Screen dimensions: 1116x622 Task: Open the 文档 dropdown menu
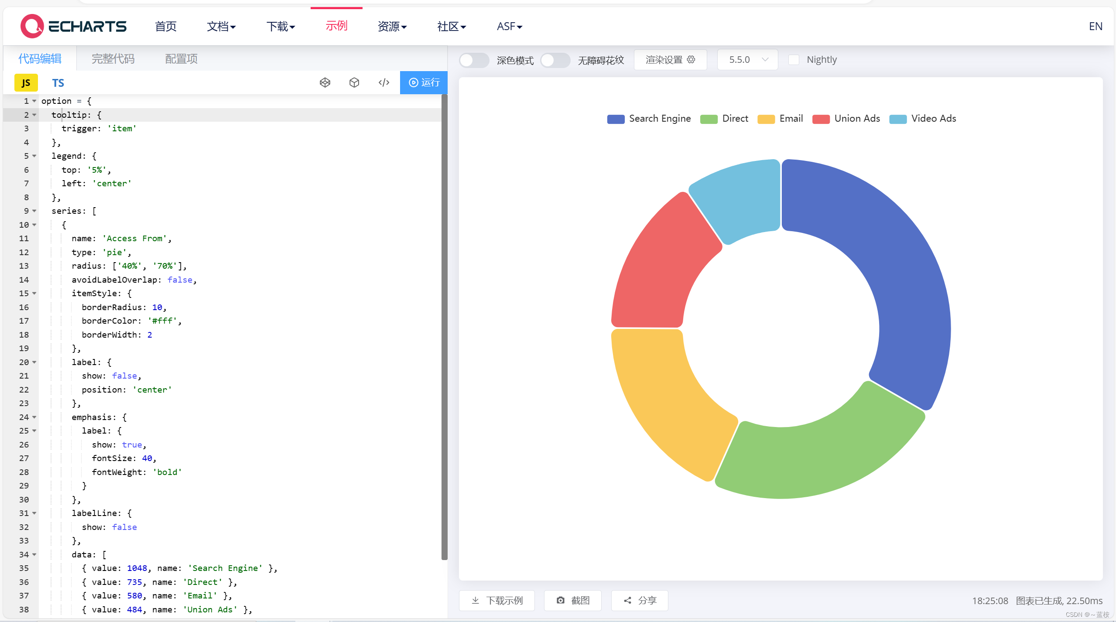pyautogui.click(x=221, y=26)
